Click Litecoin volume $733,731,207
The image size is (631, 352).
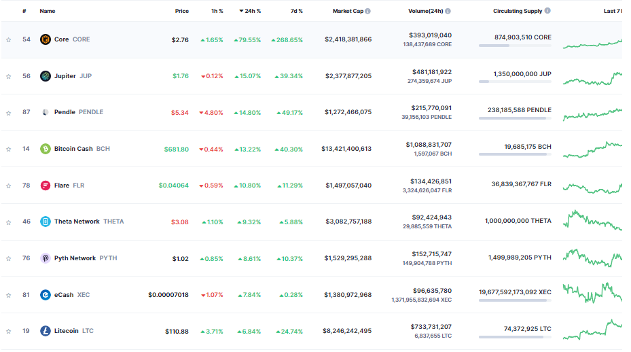point(431,327)
